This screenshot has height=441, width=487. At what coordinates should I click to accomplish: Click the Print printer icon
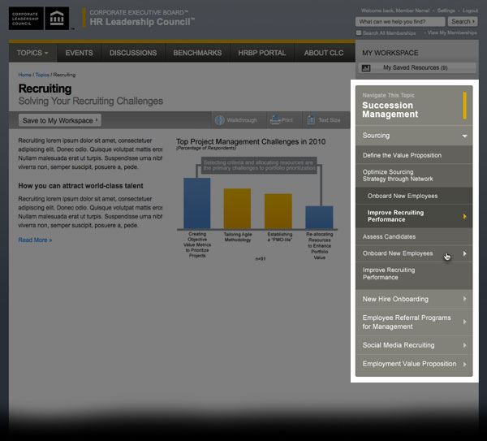tap(275, 119)
